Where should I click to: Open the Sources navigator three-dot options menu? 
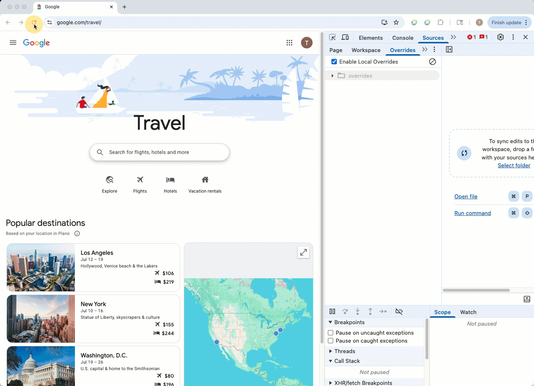pos(435,50)
